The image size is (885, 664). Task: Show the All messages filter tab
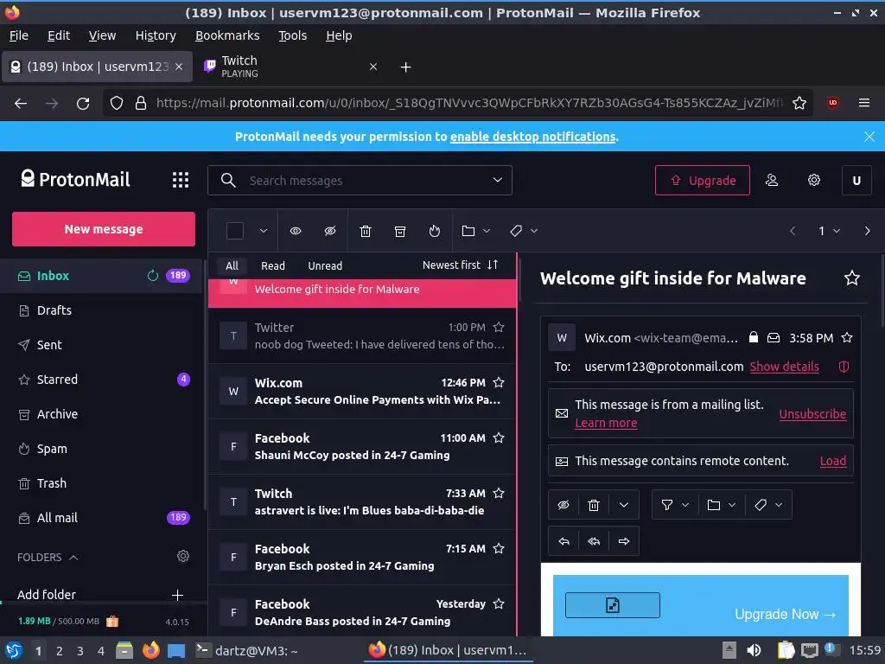pos(232,265)
